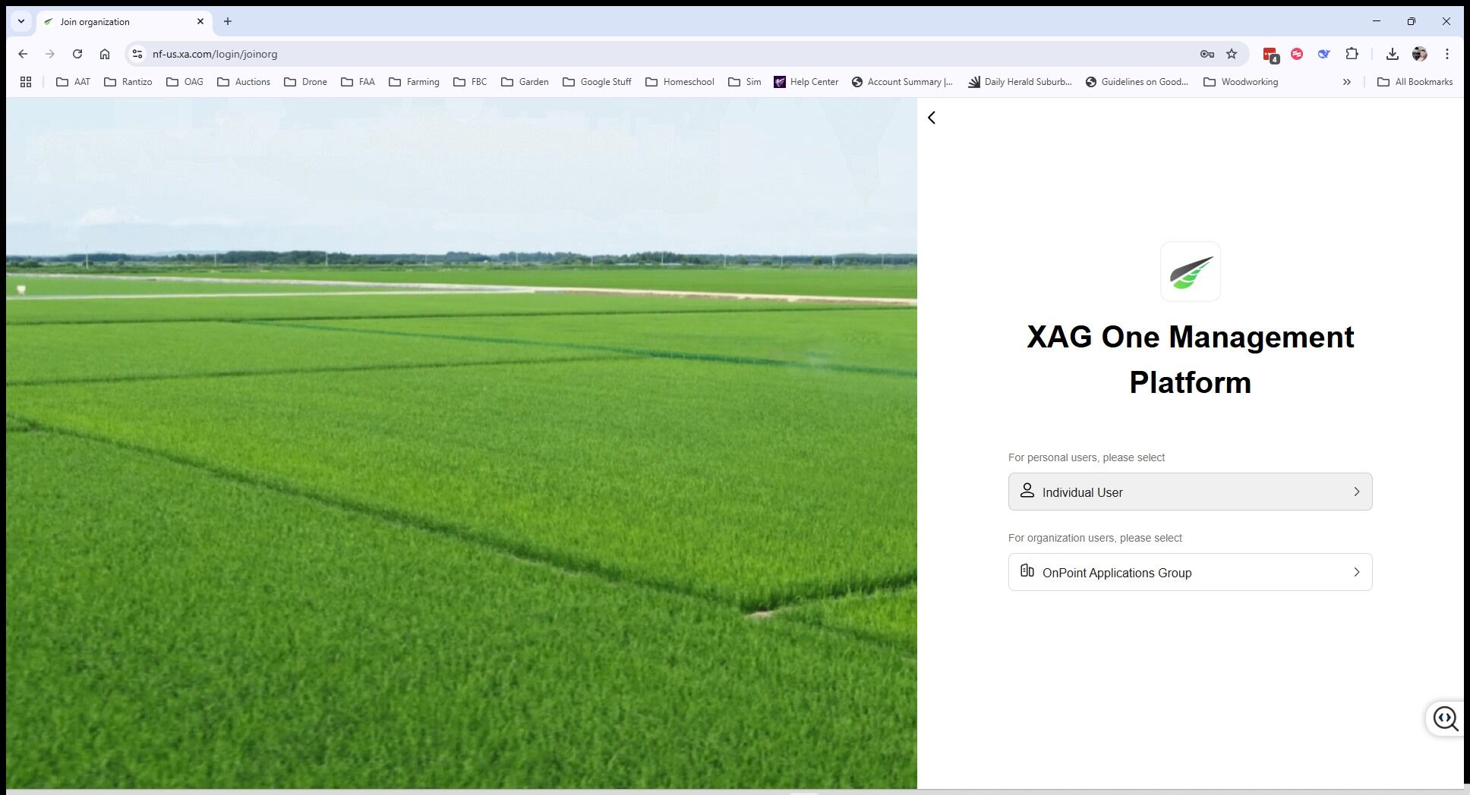Go to the browser home page

[x=105, y=54]
